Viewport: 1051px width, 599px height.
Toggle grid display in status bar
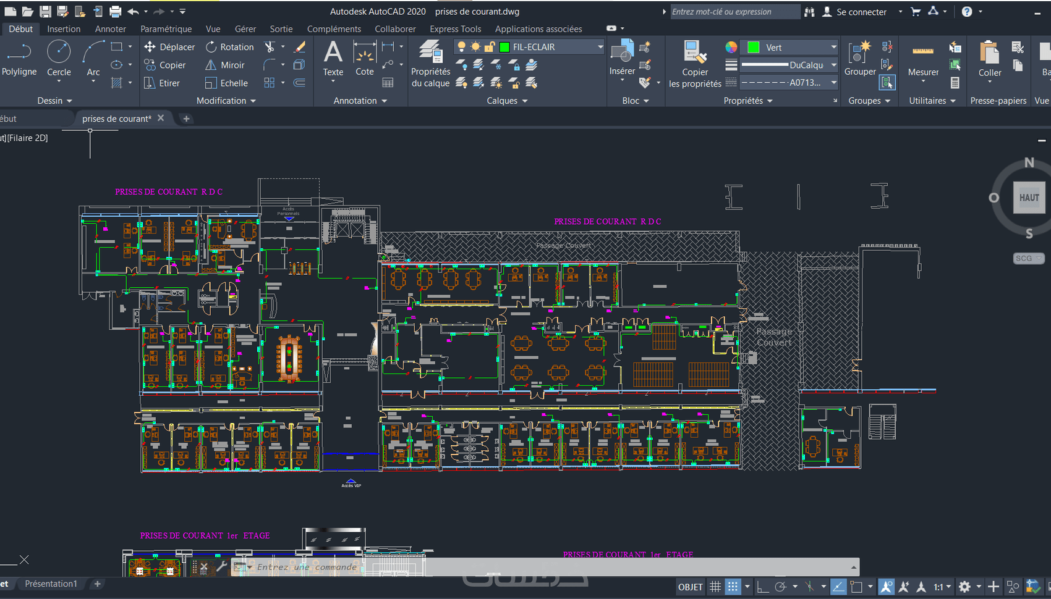[715, 587]
